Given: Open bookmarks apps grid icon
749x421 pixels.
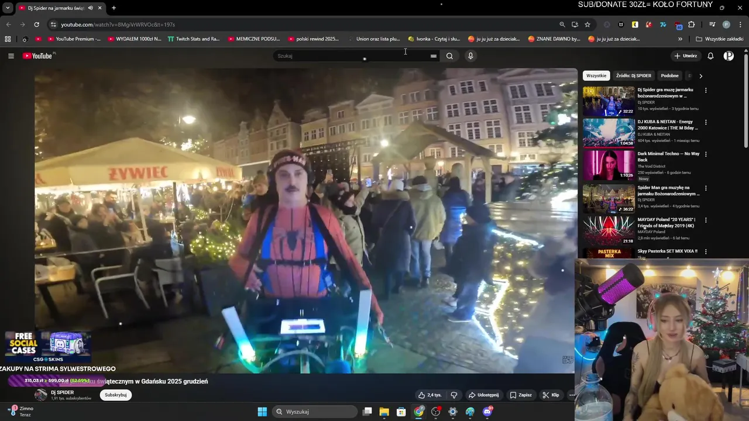Looking at the screenshot, I should pyautogui.click(x=8, y=39).
